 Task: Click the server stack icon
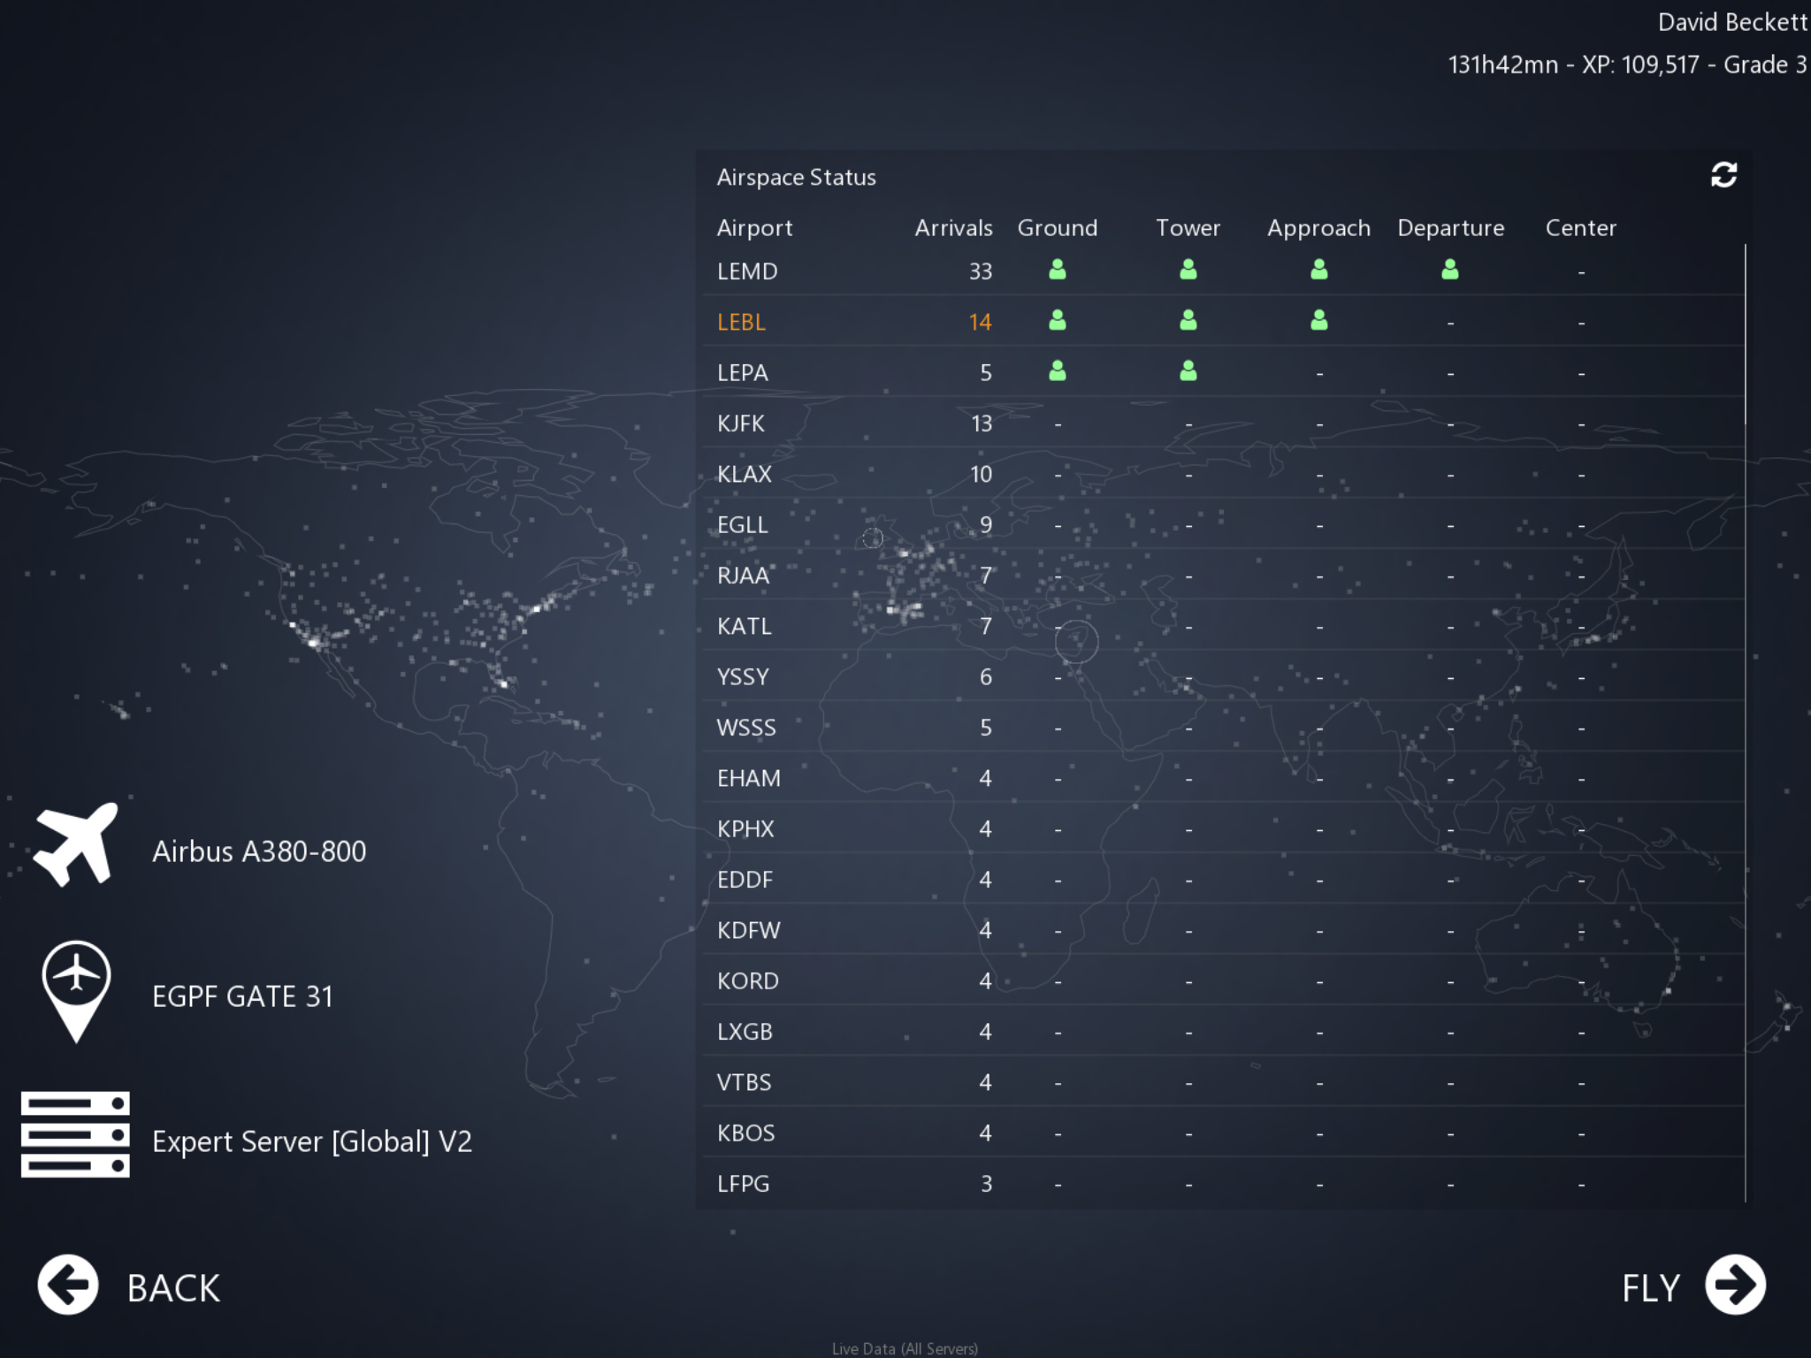pos(76,1134)
